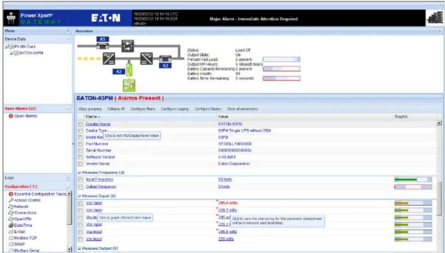Open Configure Logging
Viewport: 445px width, 253px height.
(174, 109)
